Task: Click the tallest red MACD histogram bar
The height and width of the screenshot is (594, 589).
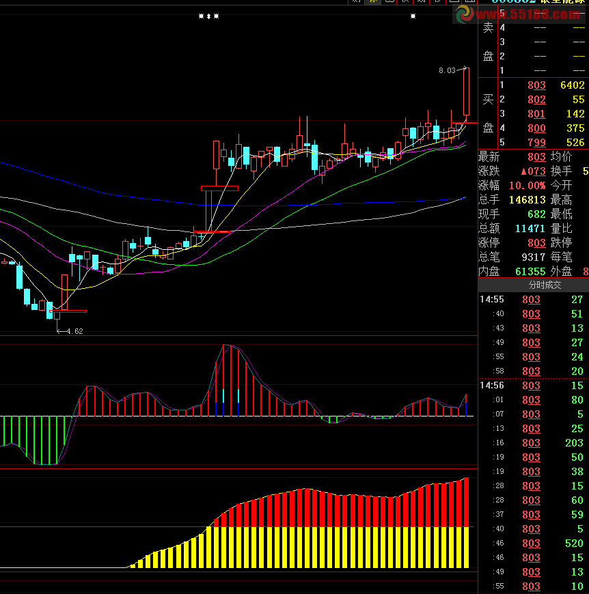Action: point(223,380)
